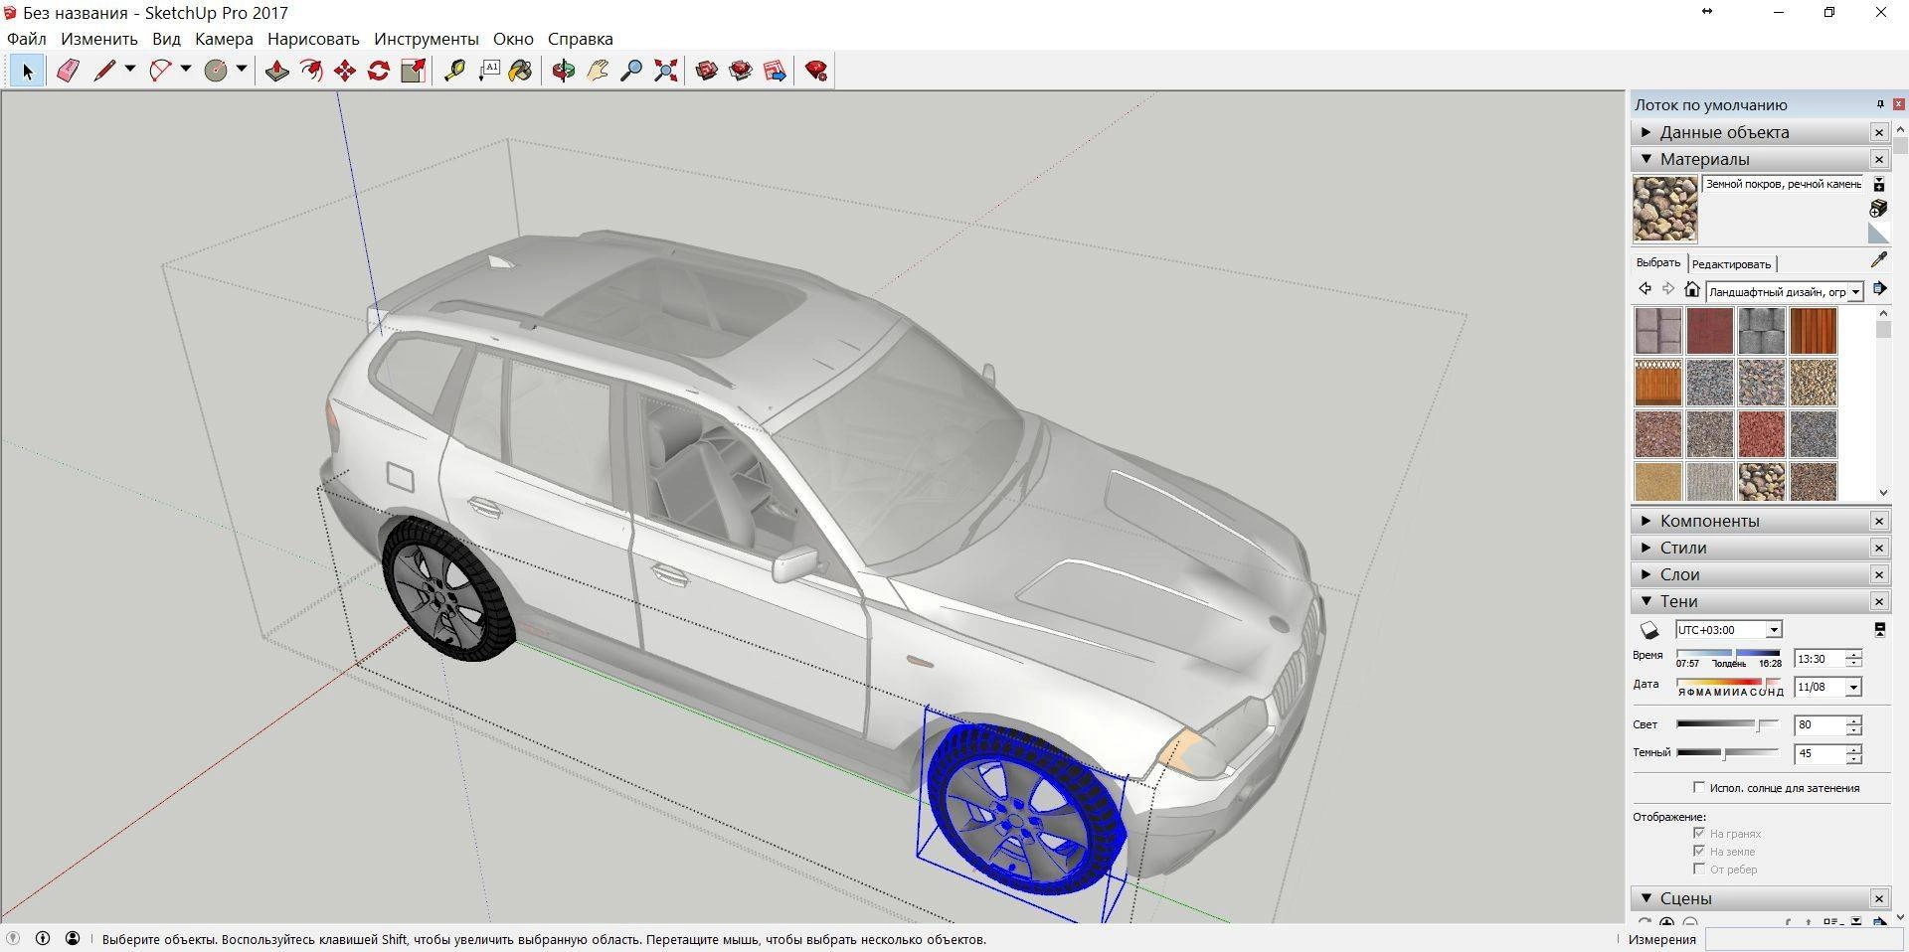This screenshot has width=1909, height=952.
Task: Select the Tape Measure tool
Action: point(454,71)
